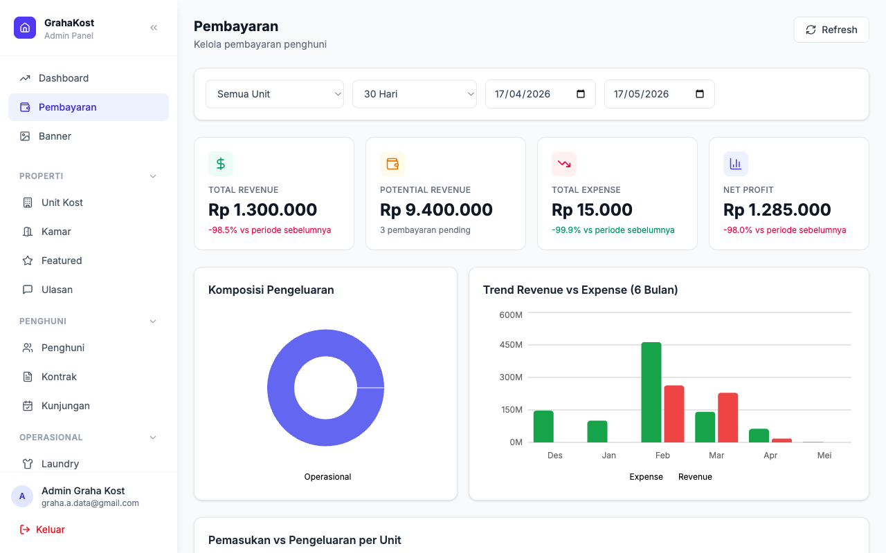Click the Unit Kost building icon
This screenshot has height=553, width=886.
(x=28, y=203)
